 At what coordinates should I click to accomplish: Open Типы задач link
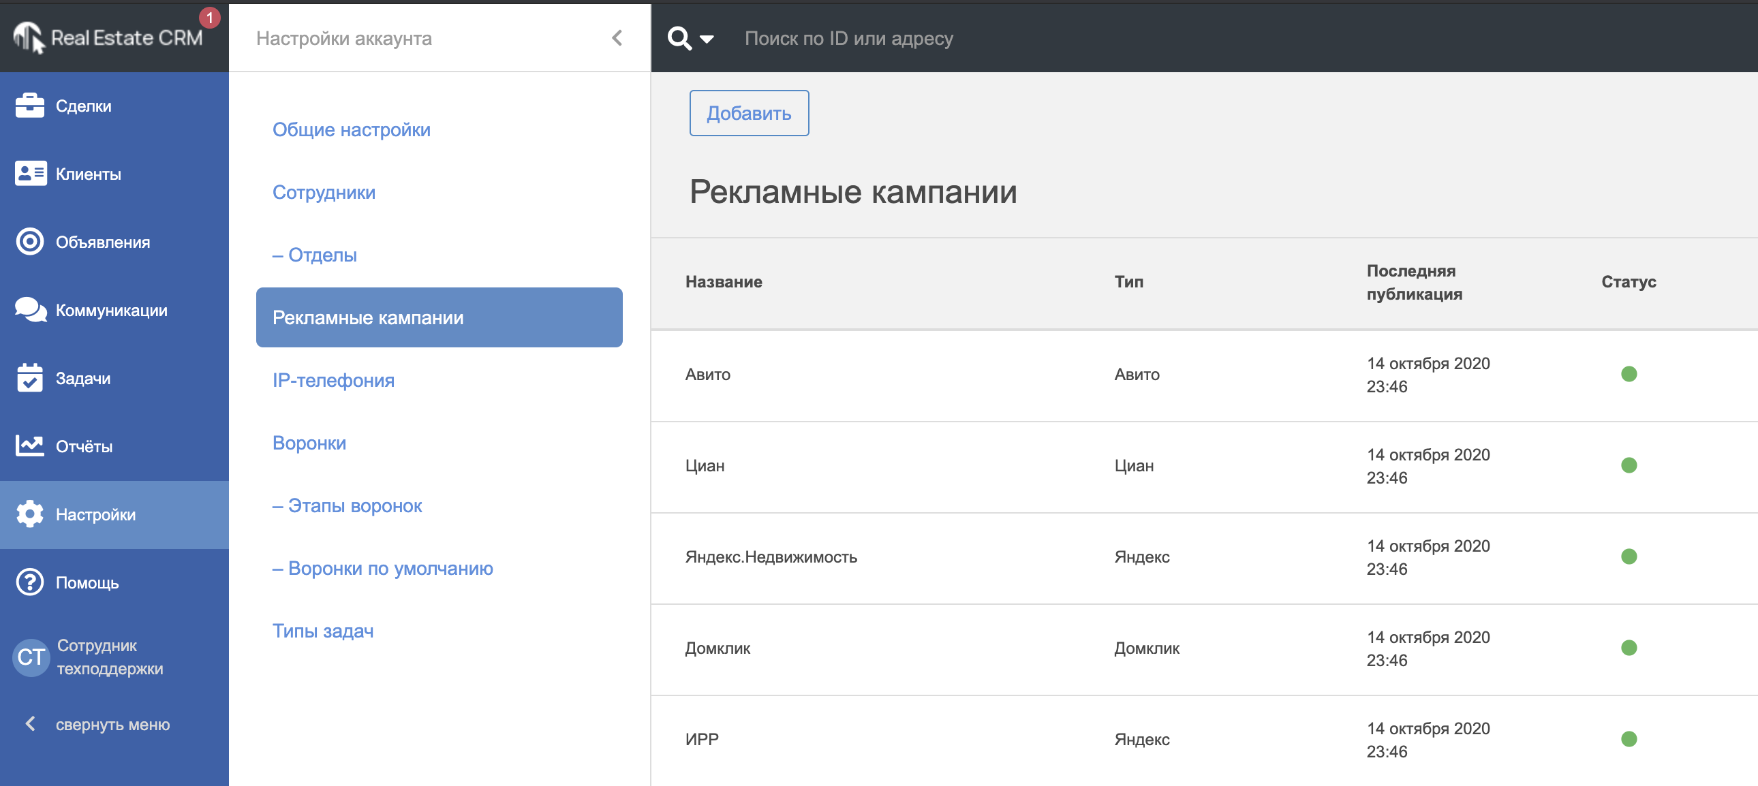(x=323, y=631)
